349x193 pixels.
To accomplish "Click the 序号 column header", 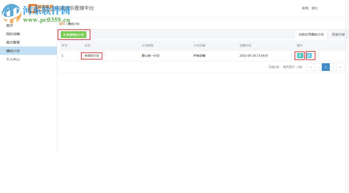I will coord(64,46).
